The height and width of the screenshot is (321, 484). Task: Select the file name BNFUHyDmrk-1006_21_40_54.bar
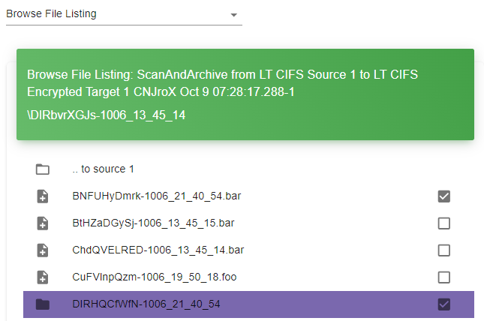(x=157, y=196)
